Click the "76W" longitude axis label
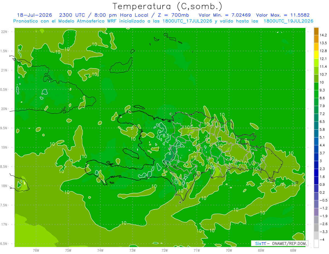 click(36, 250)
